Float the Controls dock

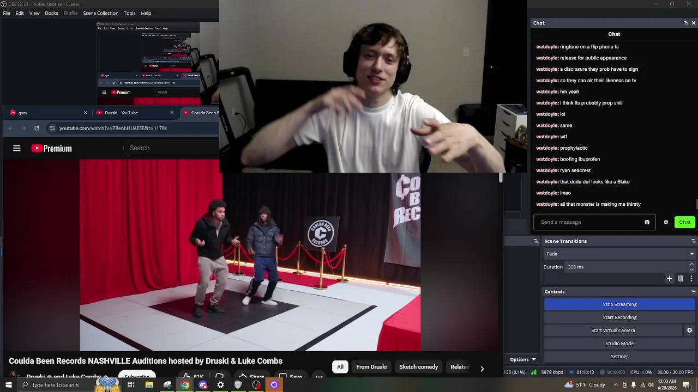pos(693,292)
